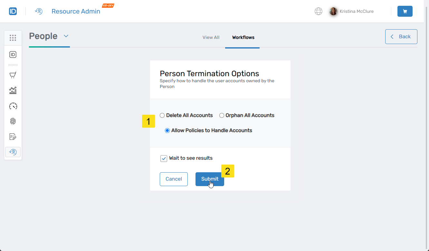Image resolution: width=429 pixels, height=251 pixels.
Task: Select the ID badge icon in sidebar
Action: pos(13,55)
